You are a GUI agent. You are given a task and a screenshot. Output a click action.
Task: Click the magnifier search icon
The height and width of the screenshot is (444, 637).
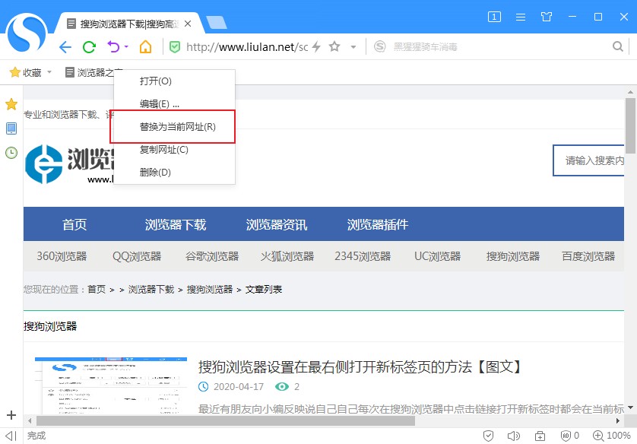(x=617, y=46)
